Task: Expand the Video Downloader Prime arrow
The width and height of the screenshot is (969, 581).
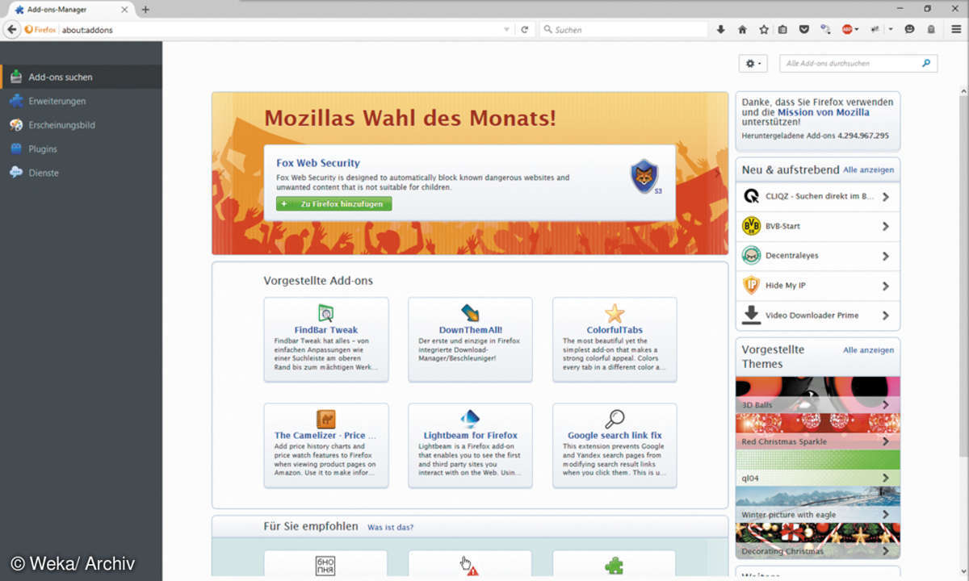Action: [x=886, y=316]
